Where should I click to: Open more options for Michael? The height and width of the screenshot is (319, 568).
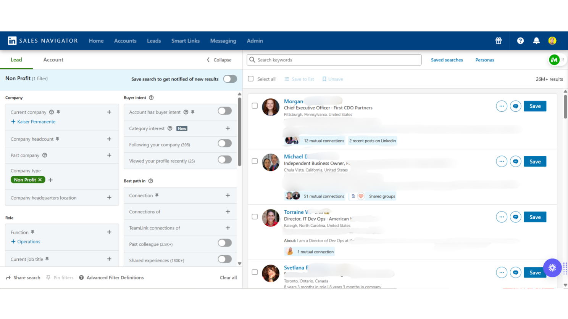(x=502, y=162)
